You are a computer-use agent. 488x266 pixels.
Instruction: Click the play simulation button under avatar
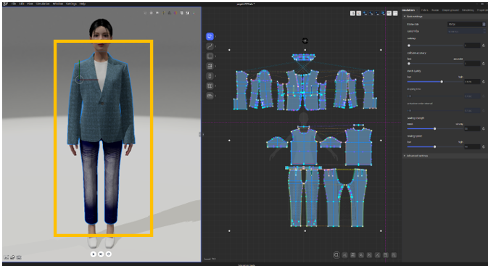click(x=93, y=254)
